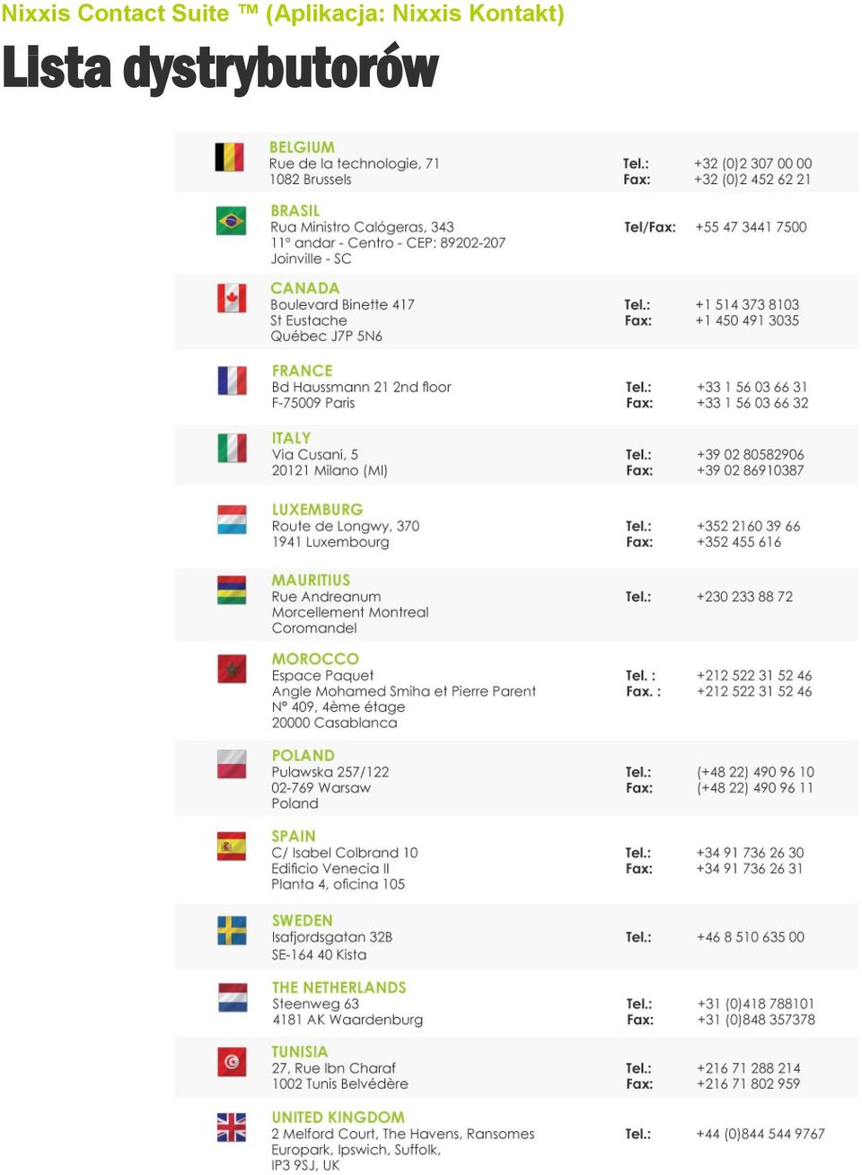Screen dimensions: 862x1175
Task: Click the POLAND country heading
Action: pyautogui.click(x=303, y=756)
